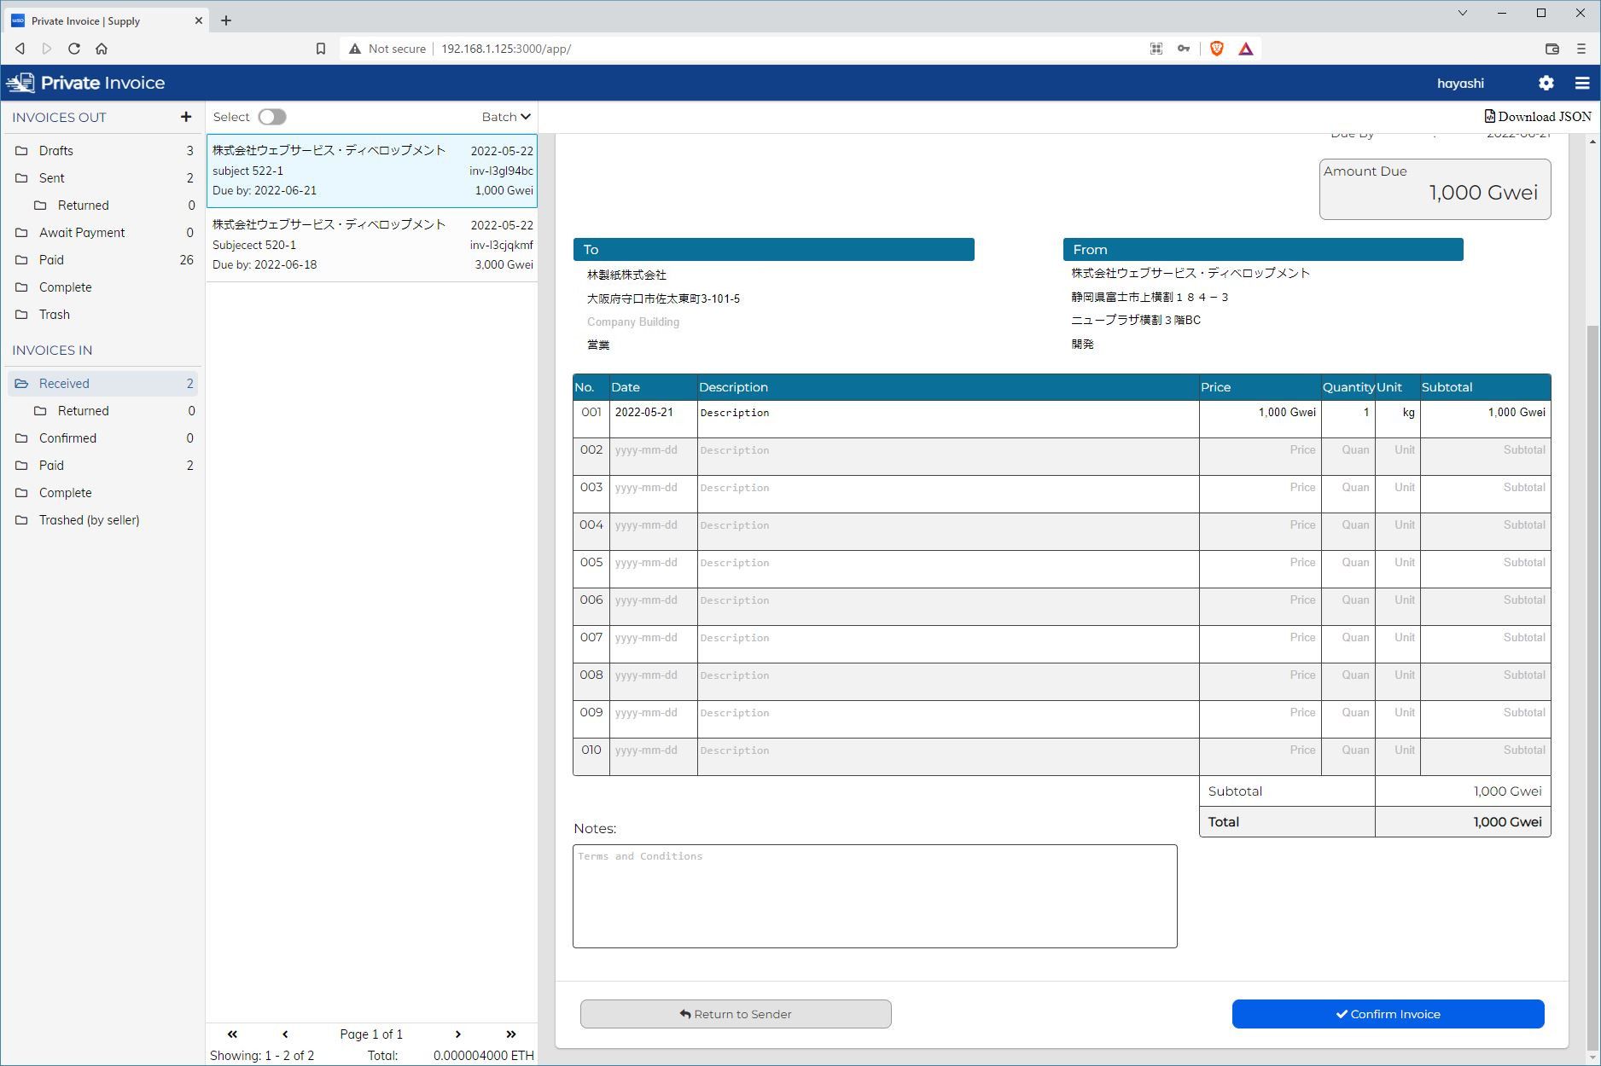Click the Private Invoice logo icon

point(20,83)
